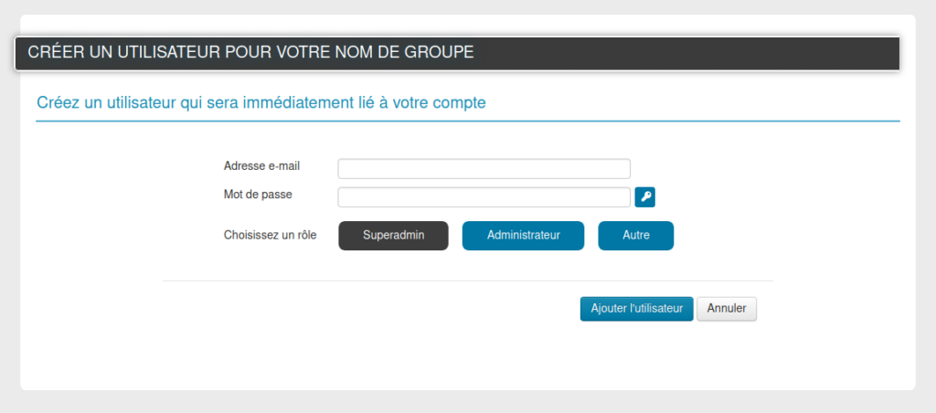Select the Superadmin role
Image resolution: width=936 pixels, height=413 pixels.
393,235
